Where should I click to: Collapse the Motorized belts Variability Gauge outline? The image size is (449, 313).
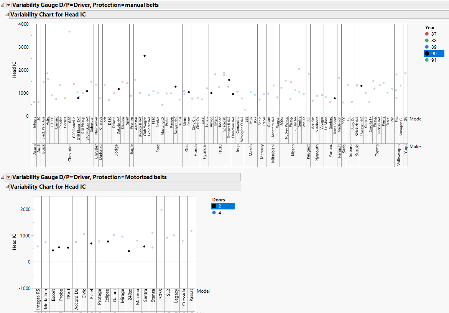3,177
